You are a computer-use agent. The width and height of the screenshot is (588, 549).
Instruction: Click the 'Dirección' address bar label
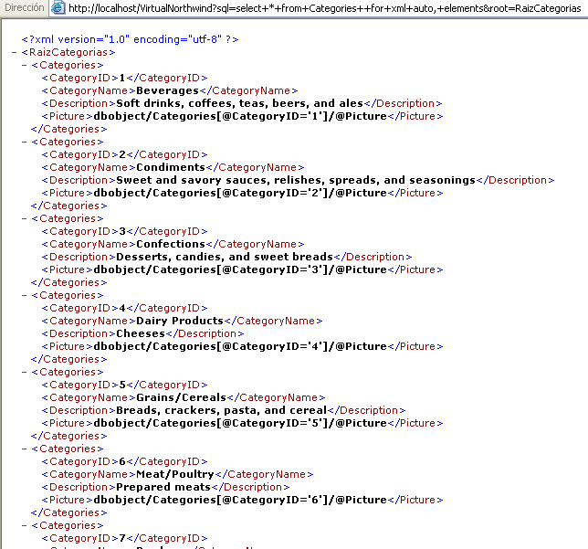25,7
